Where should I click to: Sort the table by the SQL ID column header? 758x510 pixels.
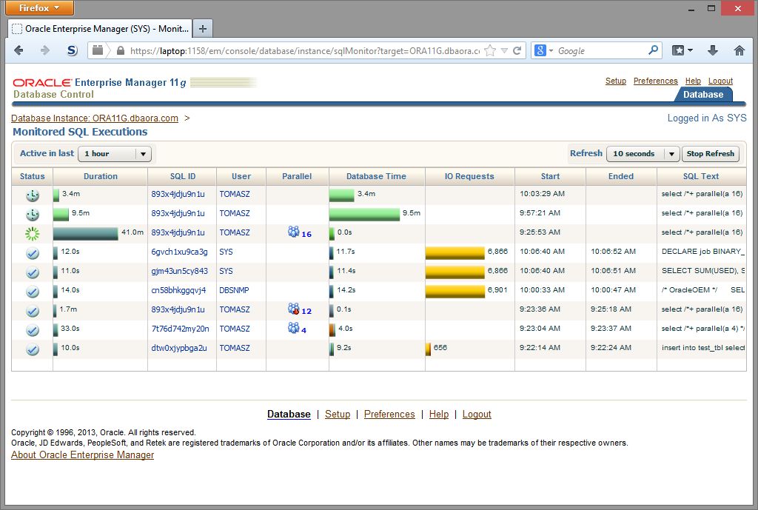(183, 176)
